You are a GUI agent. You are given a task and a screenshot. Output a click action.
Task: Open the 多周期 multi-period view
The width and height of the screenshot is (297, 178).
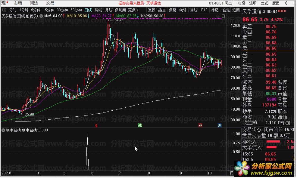point(120,10)
